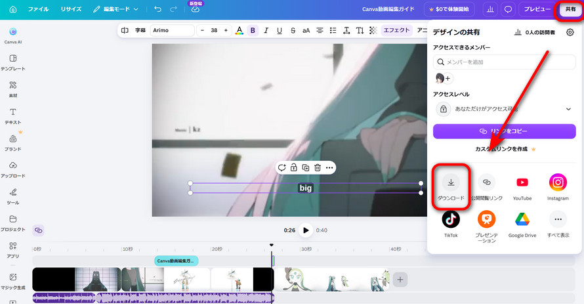Redo the last action
This screenshot has height=304, width=584.
click(x=173, y=9)
